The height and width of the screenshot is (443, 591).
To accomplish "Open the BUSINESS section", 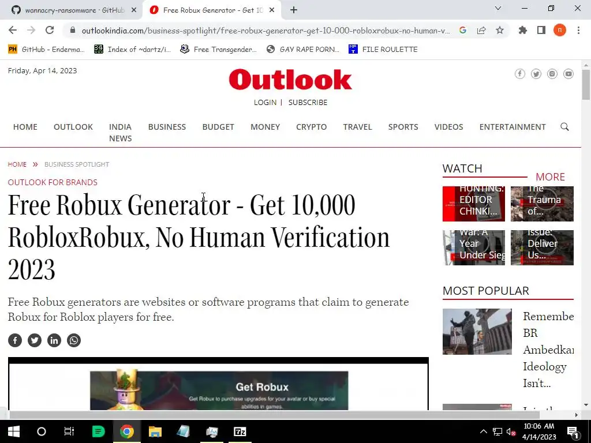I will (x=167, y=127).
